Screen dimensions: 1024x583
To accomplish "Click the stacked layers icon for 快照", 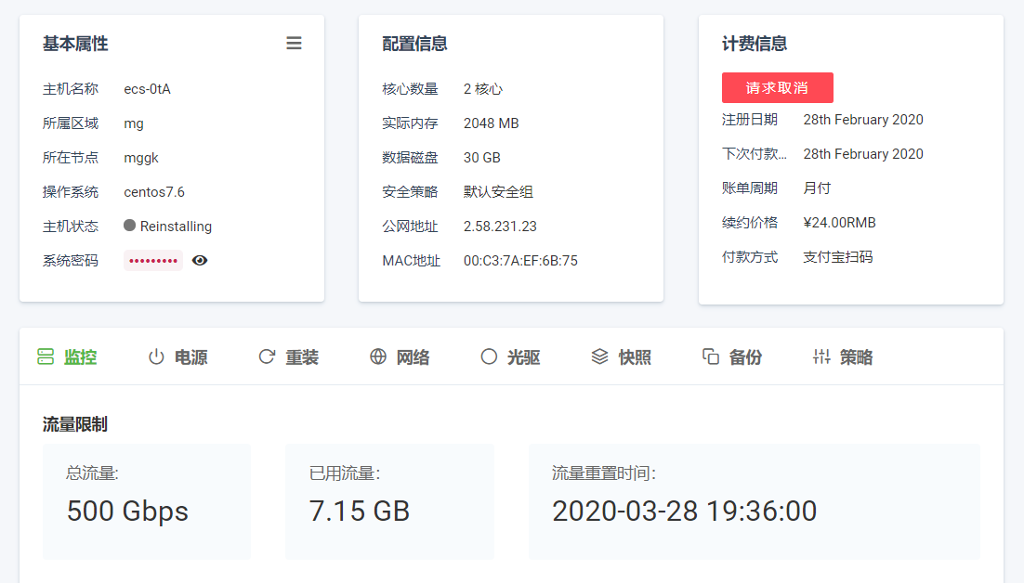I will pos(599,357).
